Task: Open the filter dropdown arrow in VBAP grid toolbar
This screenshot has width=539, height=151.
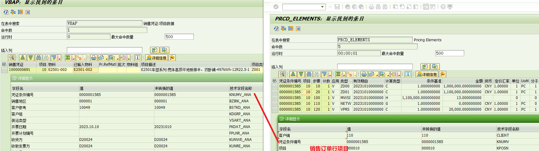Action: (x=59, y=57)
